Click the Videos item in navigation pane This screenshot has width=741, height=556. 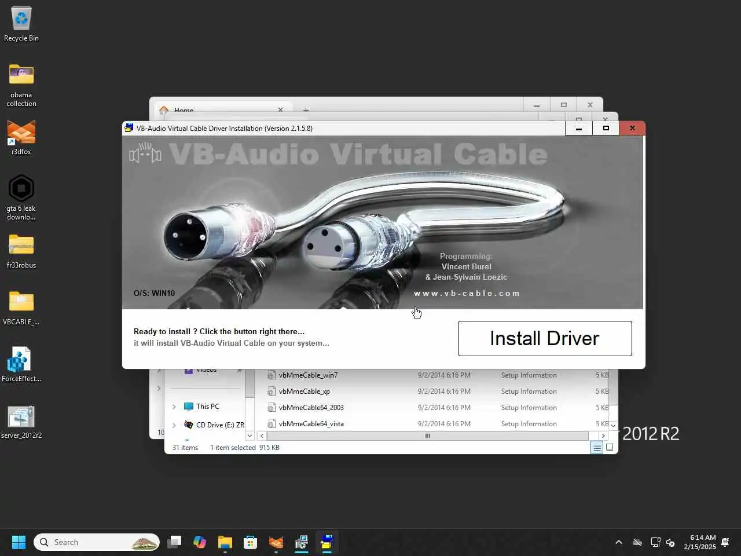[x=206, y=370]
